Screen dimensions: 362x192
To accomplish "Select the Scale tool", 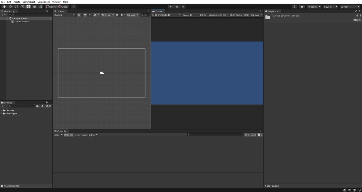I will (x=22, y=6).
